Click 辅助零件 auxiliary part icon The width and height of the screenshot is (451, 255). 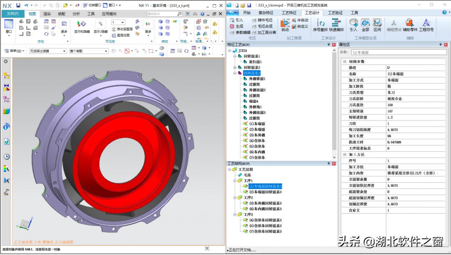click(x=410, y=25)
